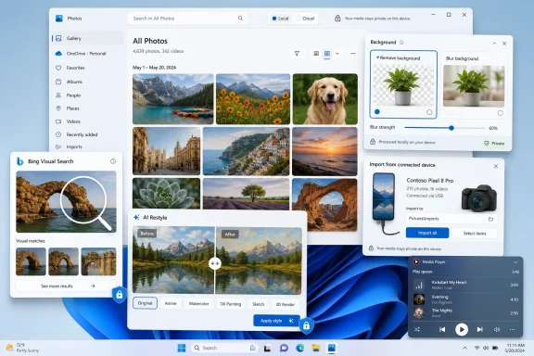The height and width of the screenshot is (356, 534).
Task: Show hidden icons in the system tray
Action: [464, 348]
